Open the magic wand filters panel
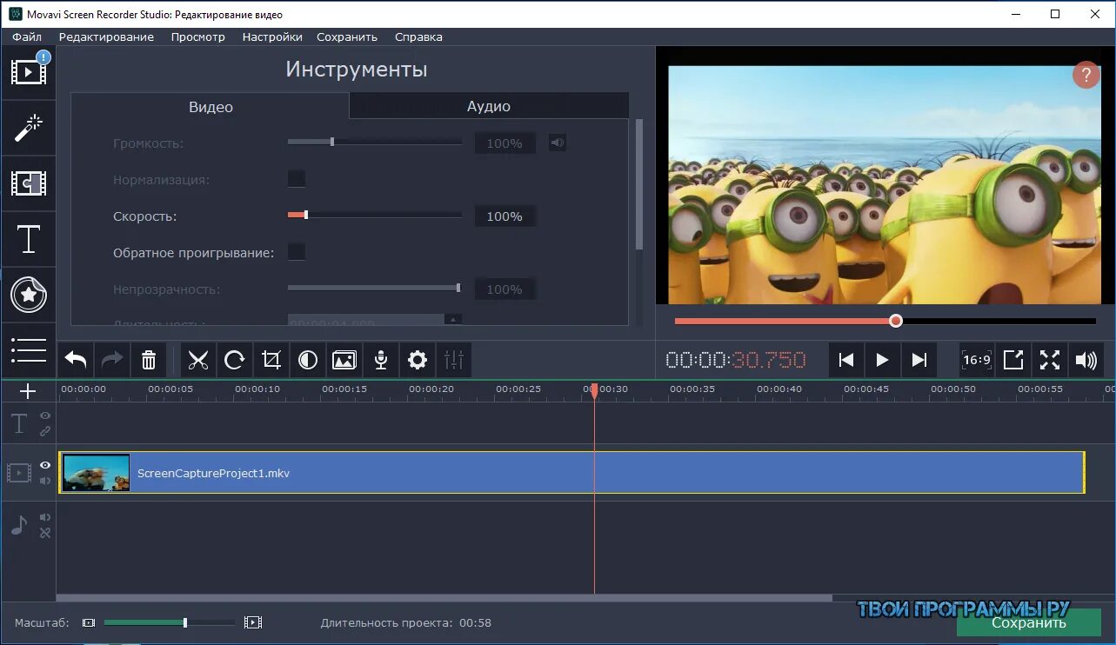Screen dimensions: 1116x645 pos(29,129)
